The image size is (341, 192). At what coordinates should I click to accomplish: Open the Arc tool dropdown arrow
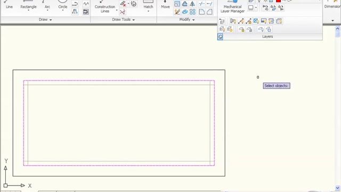click(x=47, y=10)
